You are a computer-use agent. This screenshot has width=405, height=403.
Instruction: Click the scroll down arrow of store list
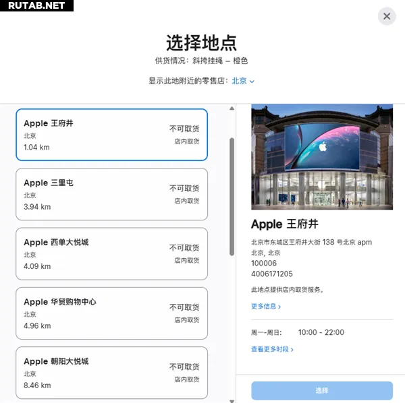(x=232, y=401)
